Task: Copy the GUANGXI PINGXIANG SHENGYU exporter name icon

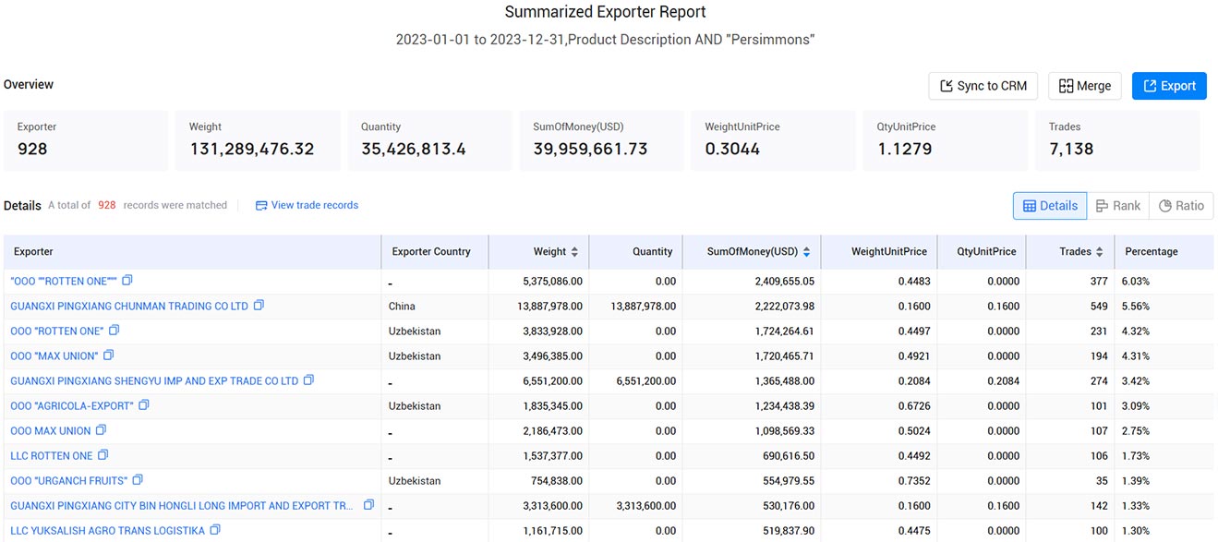Action: [x=309, y=379]
